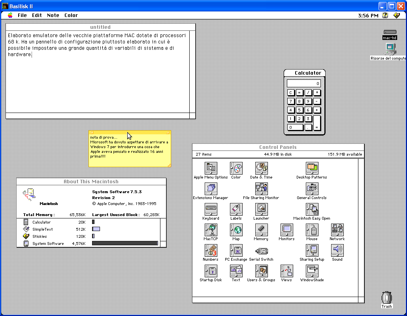This screenshot has height=316, width=407.
Task: Select the Monitors control panel icon
Action: pyautogui.click(x=286, y=229)
